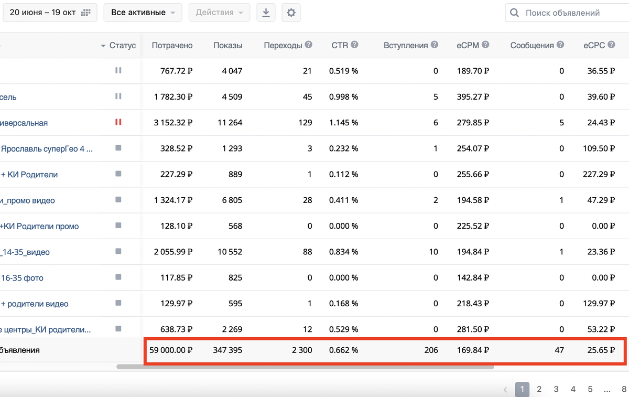Viewport: 629px width, 397px height.
Task: Click the 3 152.32 ₽ spent value
Action: (x=173, y=123)
